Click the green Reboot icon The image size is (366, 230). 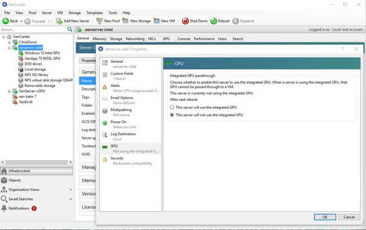(214, 21)
